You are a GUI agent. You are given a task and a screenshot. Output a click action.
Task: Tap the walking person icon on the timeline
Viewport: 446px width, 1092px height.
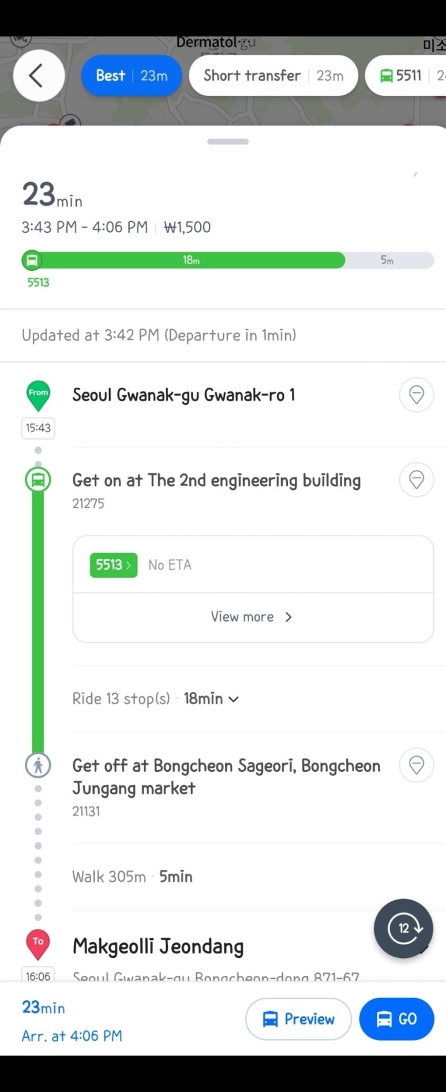click(x=38, y=766)
